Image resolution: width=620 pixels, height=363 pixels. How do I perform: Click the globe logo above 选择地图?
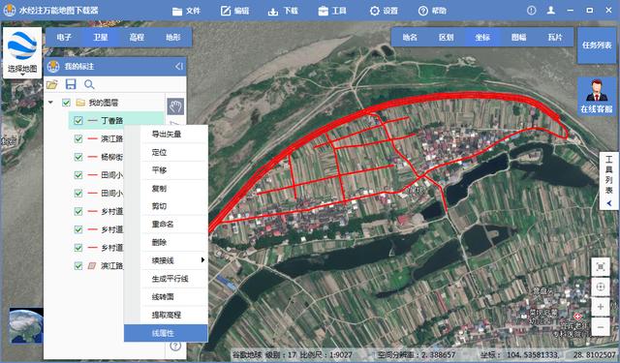tap(22, 45)
